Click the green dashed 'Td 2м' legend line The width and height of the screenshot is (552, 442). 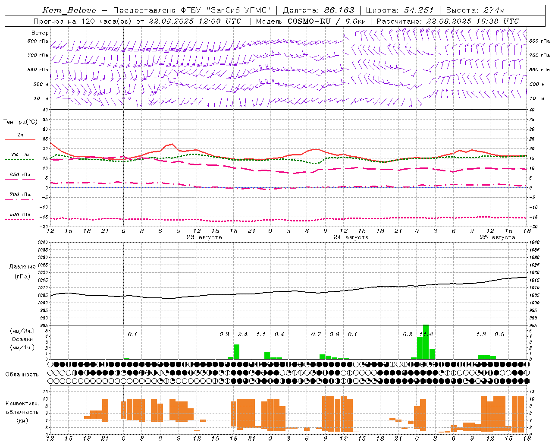pos(19,160)
